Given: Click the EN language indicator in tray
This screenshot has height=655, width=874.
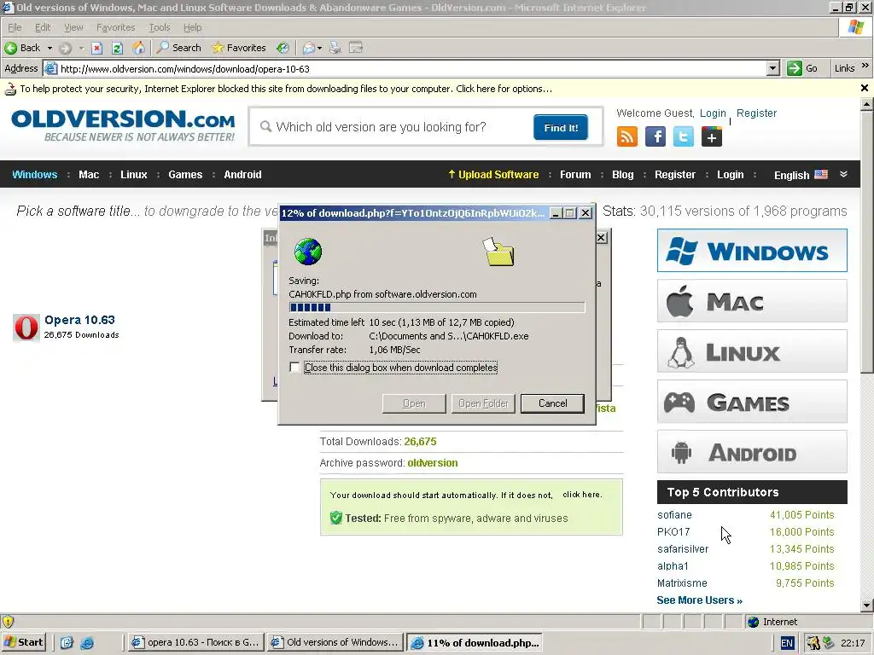Looking at the screenshot, I should click(x=786, y=643).
